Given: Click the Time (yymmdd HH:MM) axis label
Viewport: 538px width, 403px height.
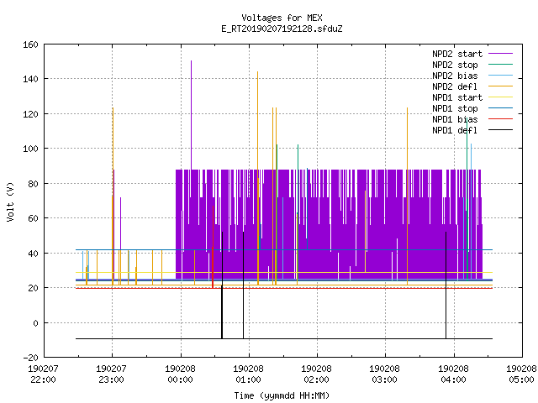Looking at the screenshot, I should click(282, 395).
